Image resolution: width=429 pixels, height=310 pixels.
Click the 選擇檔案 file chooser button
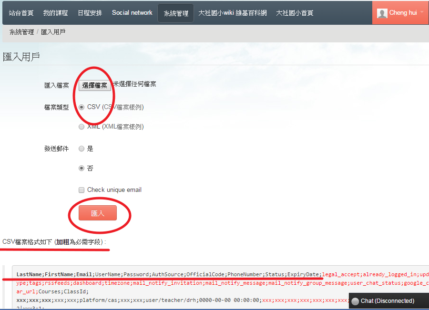pos(95,85)
